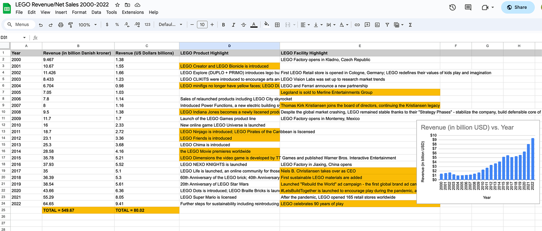Check cloud save status icon

pyautogui.click(x=137, y=5)
